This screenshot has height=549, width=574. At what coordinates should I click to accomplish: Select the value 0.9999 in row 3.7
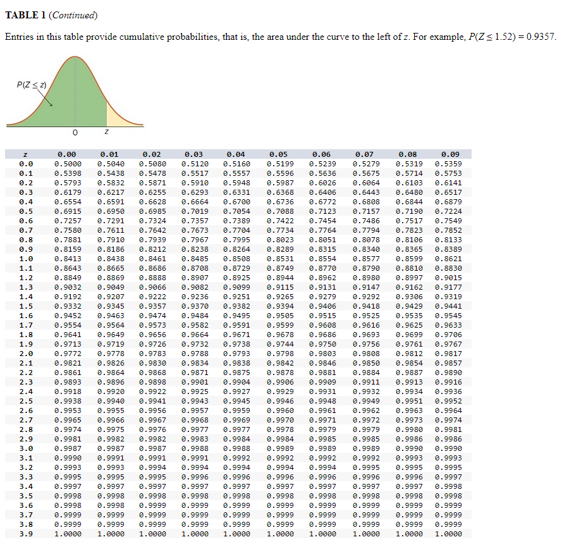click(66, 517)
